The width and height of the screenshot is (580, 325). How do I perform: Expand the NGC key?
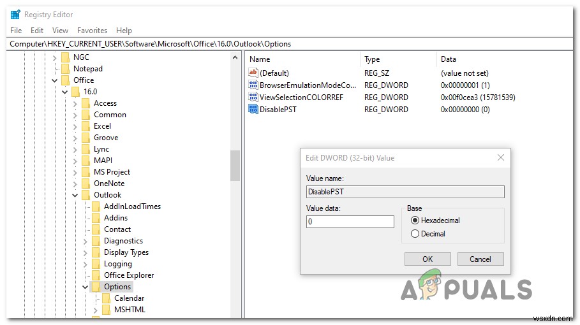click(x=54, y=57)
